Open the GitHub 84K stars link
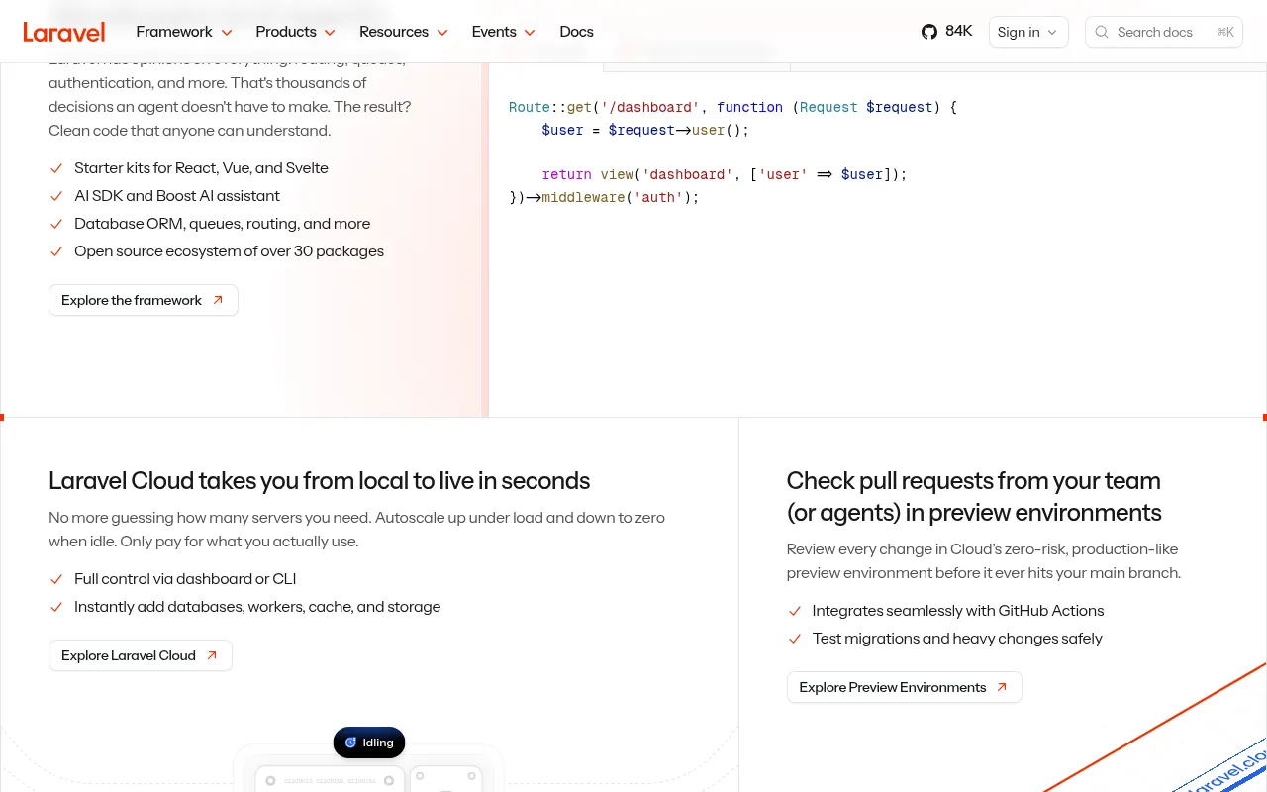This screenshot has height=792, width=1267. [946, 32]
